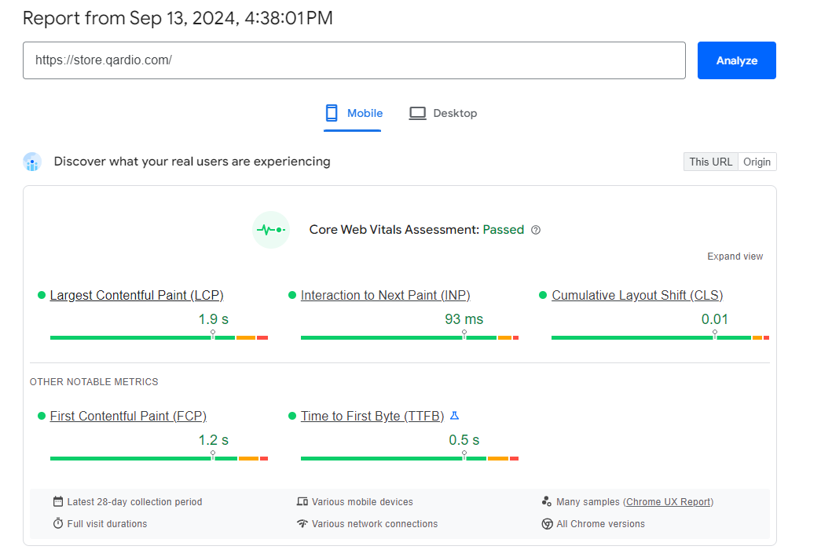Click the help icon beside Passed
The image size is (821, 557).
[536, 230]
